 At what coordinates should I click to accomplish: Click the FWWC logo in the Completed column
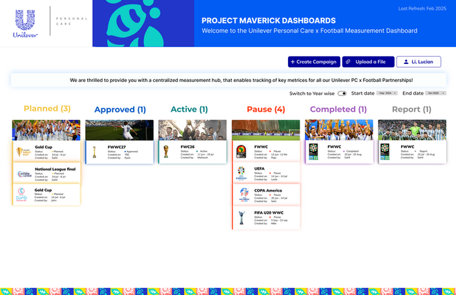click(x=313, y=152)
